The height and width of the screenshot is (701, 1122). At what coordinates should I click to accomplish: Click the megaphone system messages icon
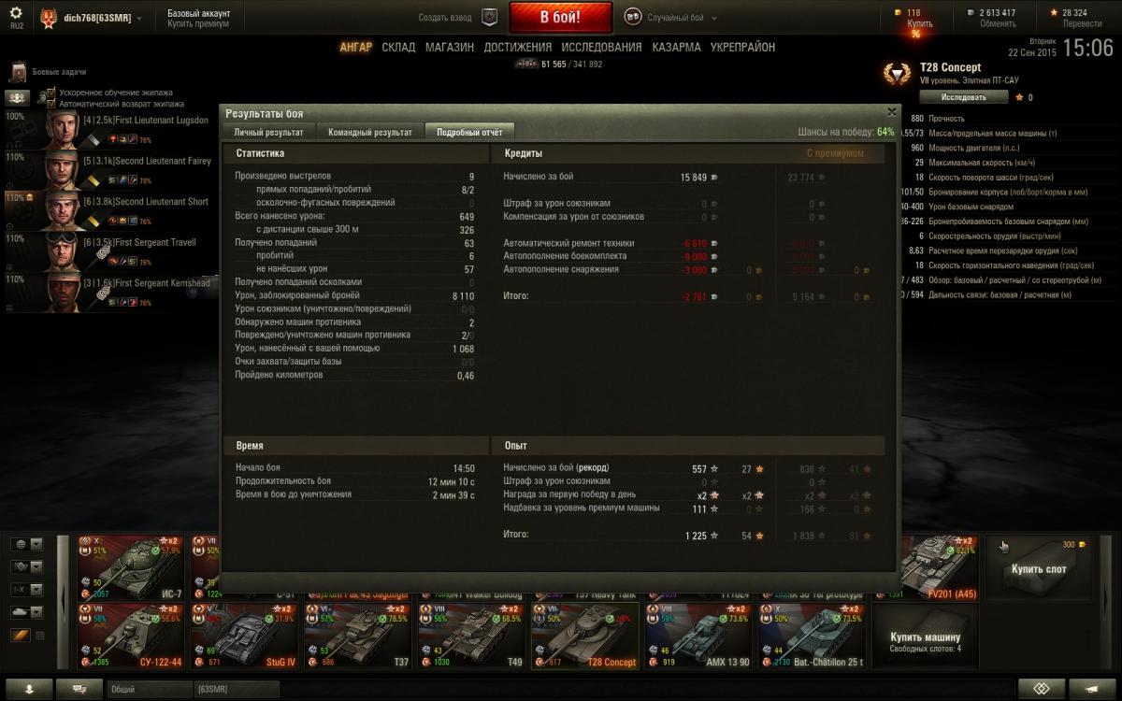coord(1094,689)
